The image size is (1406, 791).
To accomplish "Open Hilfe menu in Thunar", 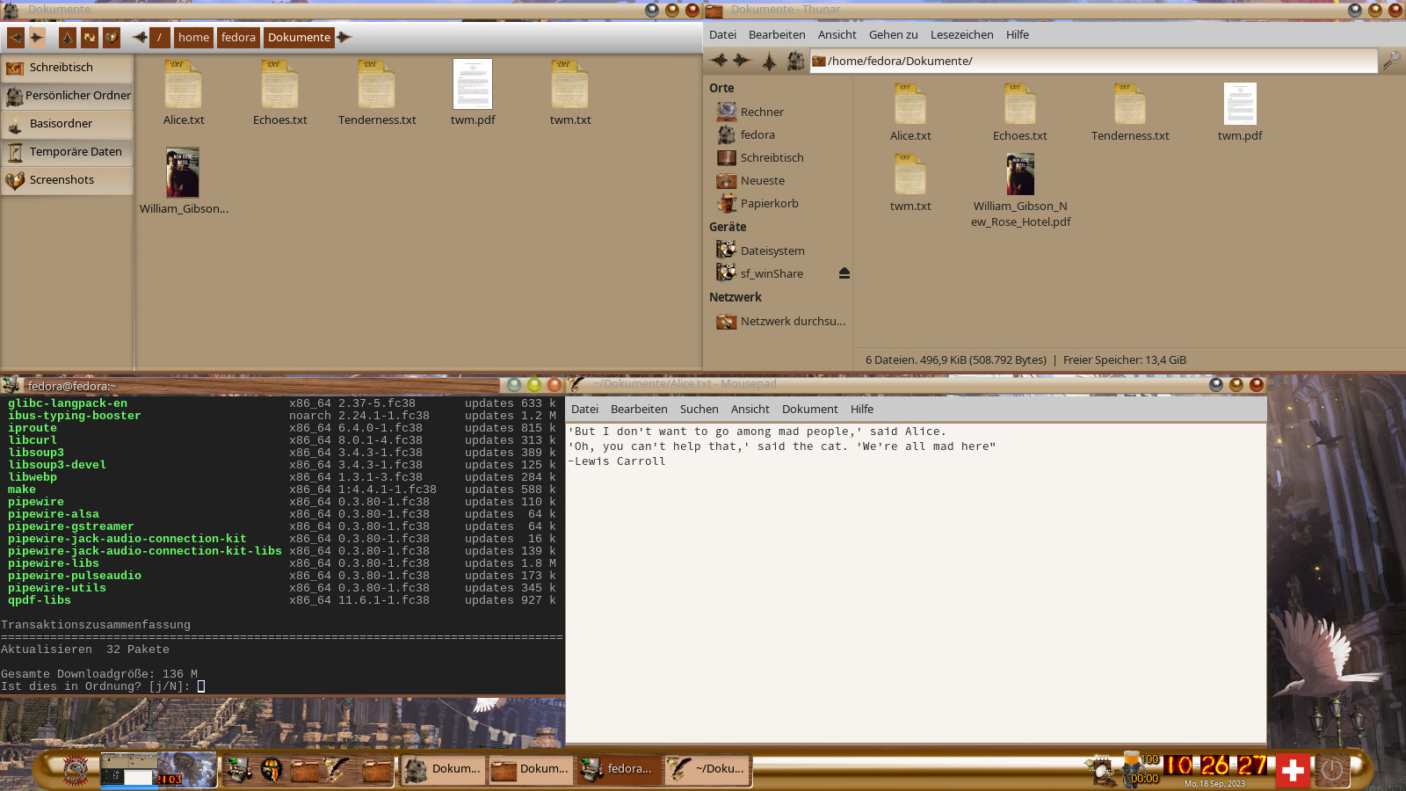I will (1017, 35).
